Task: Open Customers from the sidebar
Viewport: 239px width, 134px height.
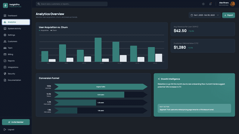Action: click(x=16, y=41)
